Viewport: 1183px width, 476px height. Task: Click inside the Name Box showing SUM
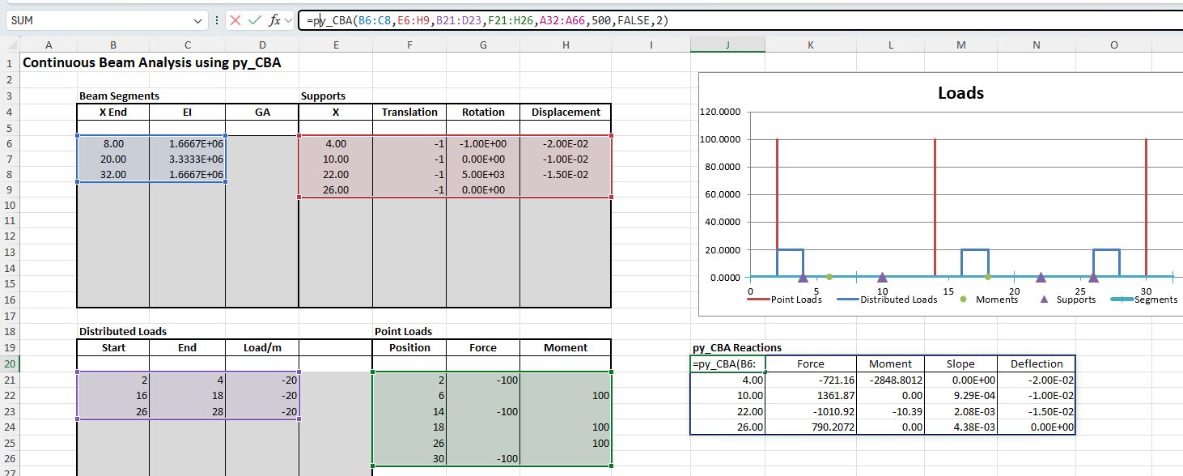pos(97,20)
